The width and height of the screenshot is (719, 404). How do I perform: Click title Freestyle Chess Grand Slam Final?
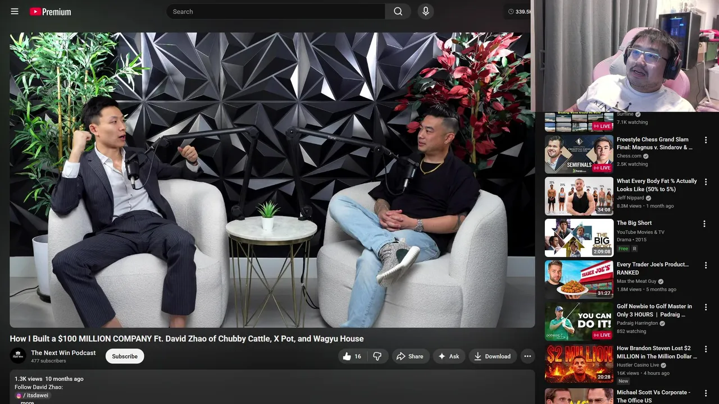pos(654,144)
